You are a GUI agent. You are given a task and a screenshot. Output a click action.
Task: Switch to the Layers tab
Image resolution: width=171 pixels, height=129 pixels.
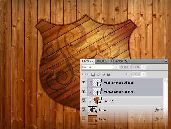coord(88,61)
